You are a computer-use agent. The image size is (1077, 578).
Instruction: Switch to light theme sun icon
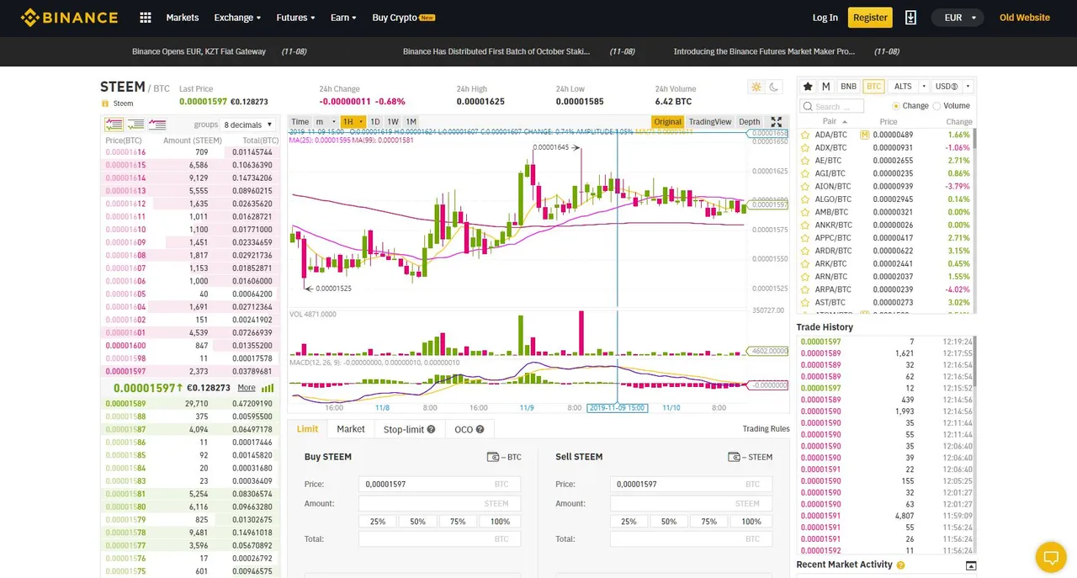pos(756,87)
